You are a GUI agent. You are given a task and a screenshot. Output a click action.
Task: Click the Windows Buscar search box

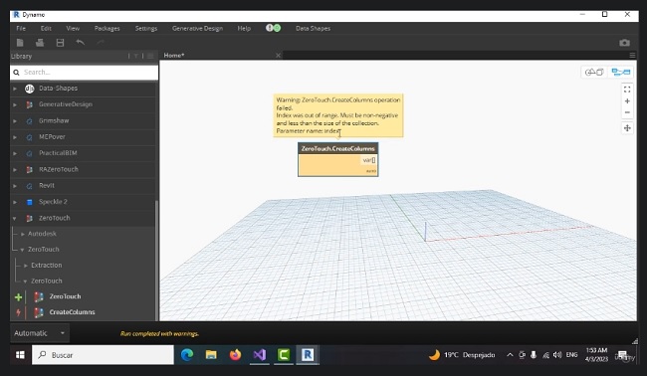(103, 354)
